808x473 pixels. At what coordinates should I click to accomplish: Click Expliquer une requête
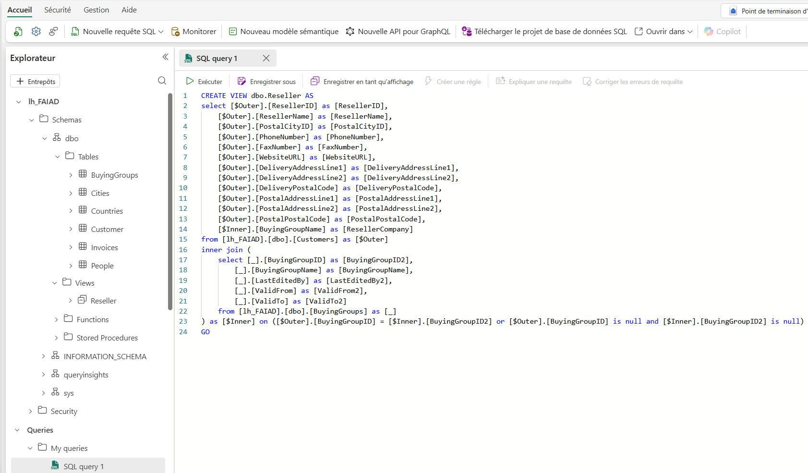pyautogui.click(x=534, y=82)
